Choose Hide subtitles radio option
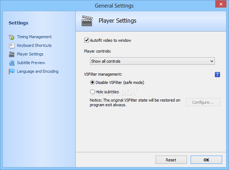The height and width of the screenshot is (170, 229). (x=92, y=92)
